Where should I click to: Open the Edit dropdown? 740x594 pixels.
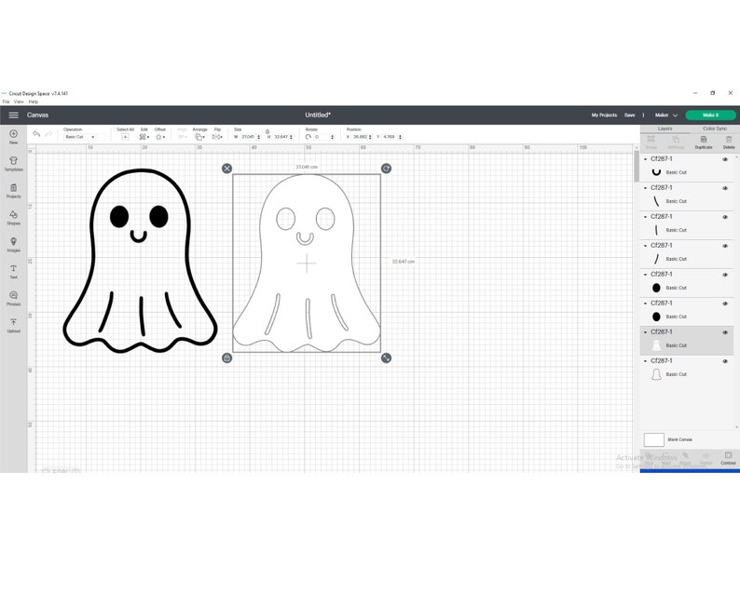pos(144,137)
